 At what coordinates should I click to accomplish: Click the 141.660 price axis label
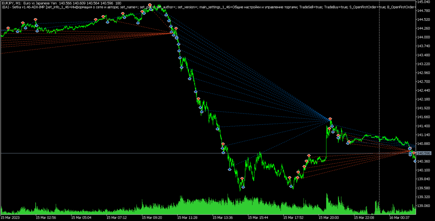(424, 117)
